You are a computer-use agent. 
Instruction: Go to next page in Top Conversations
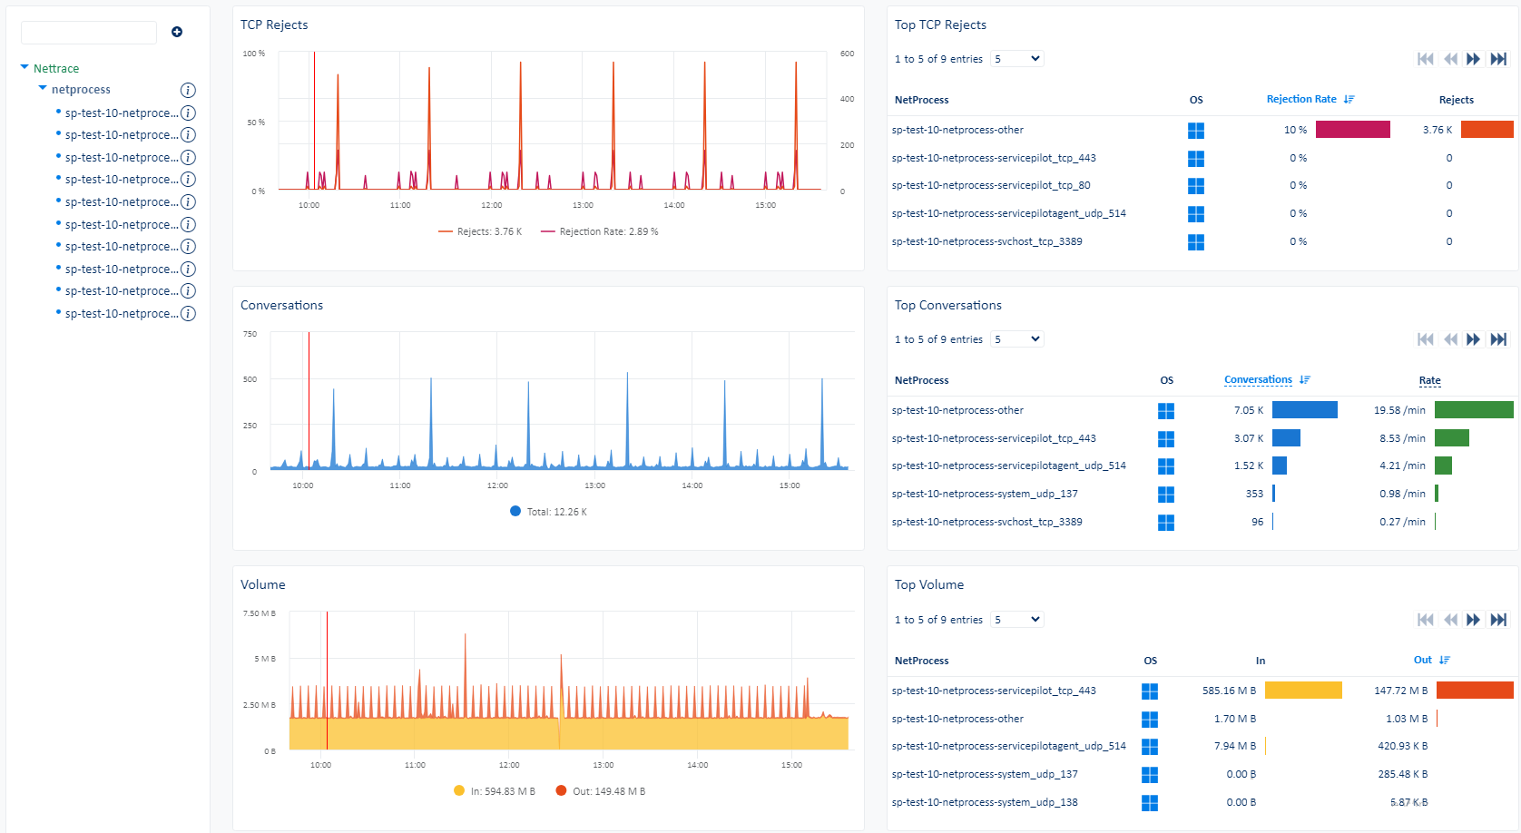[1473, 339]
